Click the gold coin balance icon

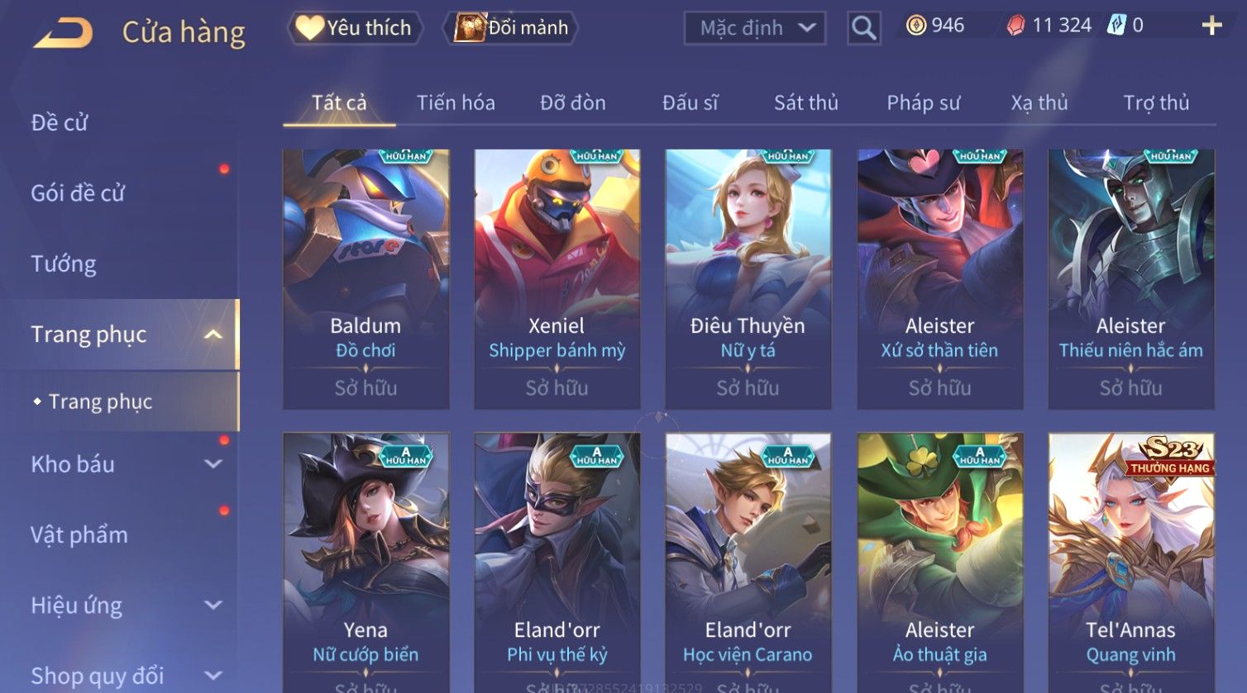point(915,26)
